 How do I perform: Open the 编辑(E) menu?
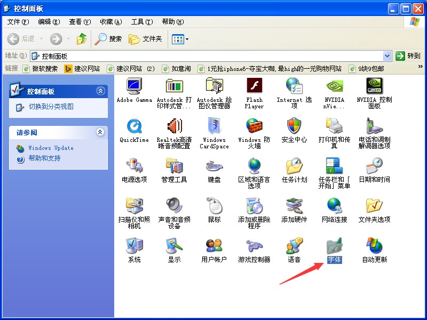click(49, 22)
